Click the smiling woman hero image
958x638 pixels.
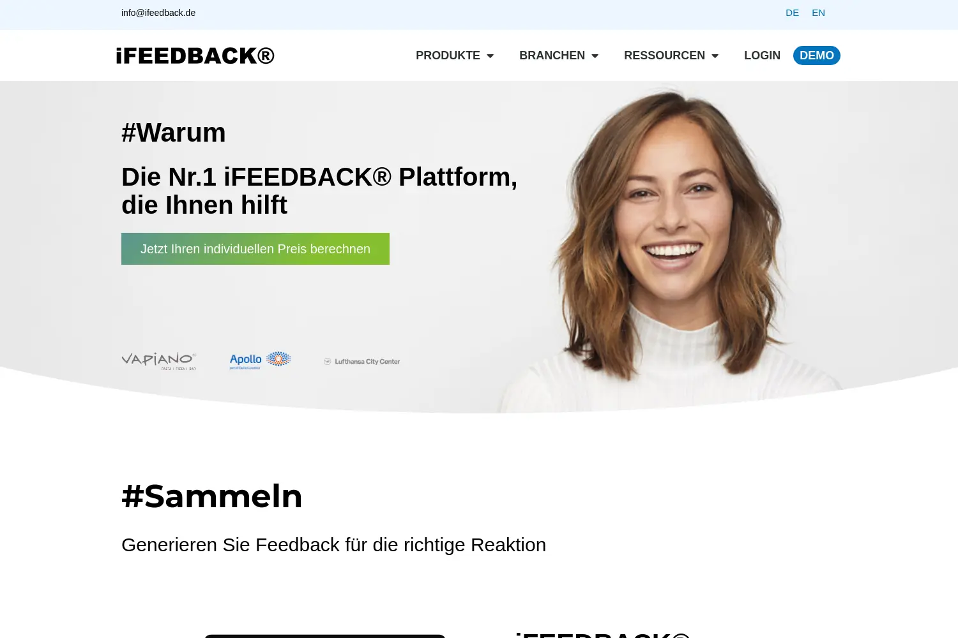(671, 249)
